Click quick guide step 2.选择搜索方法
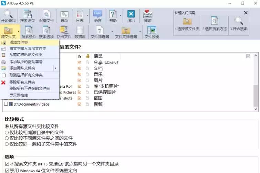This screenshot has width=260, height=173. click(x=215, y=24)
